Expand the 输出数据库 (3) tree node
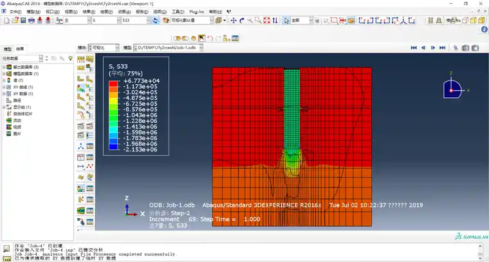This screenshot has height=262, width=489. (4, 67)
